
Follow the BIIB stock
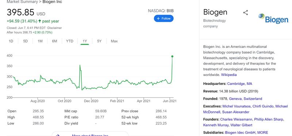tap(164, 19)
